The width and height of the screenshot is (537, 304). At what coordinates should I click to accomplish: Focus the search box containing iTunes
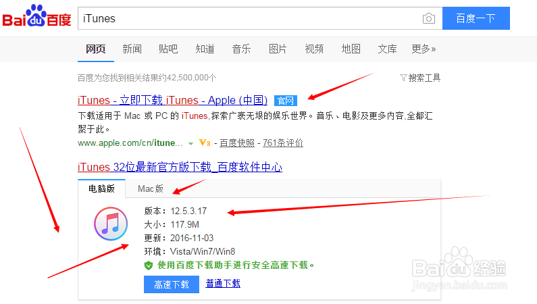pyautogui.click(x=260, y=18)
